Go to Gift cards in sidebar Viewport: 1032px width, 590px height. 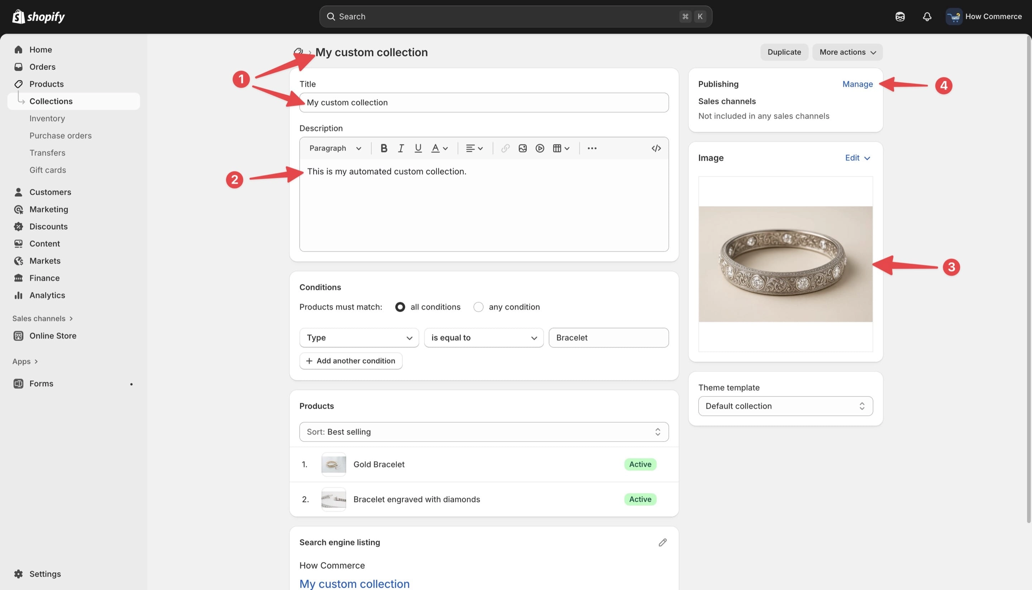click(x=47, y=170)
